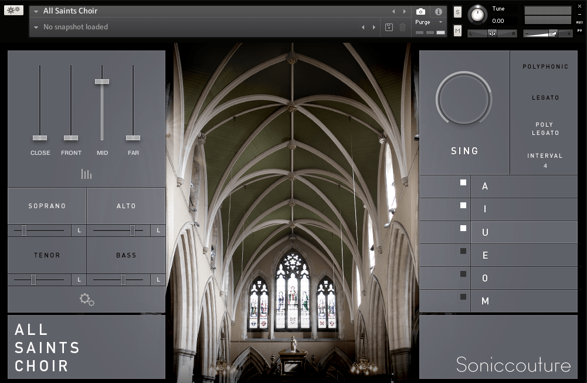The image size is (587, 383).
Task: Click the snapshot camera icon
Action: pos(420,12)
